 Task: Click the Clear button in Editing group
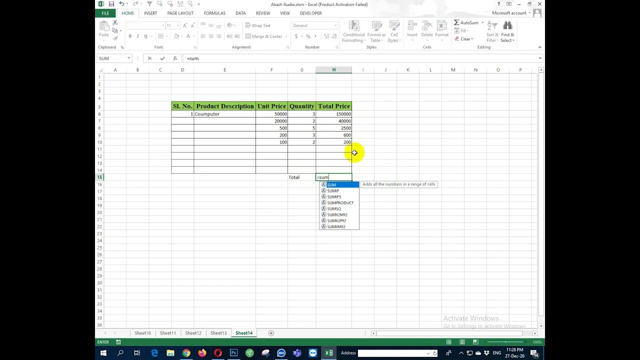point(463,39)
